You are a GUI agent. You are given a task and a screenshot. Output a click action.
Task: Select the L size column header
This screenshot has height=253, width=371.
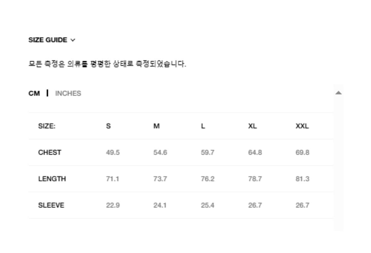pyautogui.click(x=203, y=126)
